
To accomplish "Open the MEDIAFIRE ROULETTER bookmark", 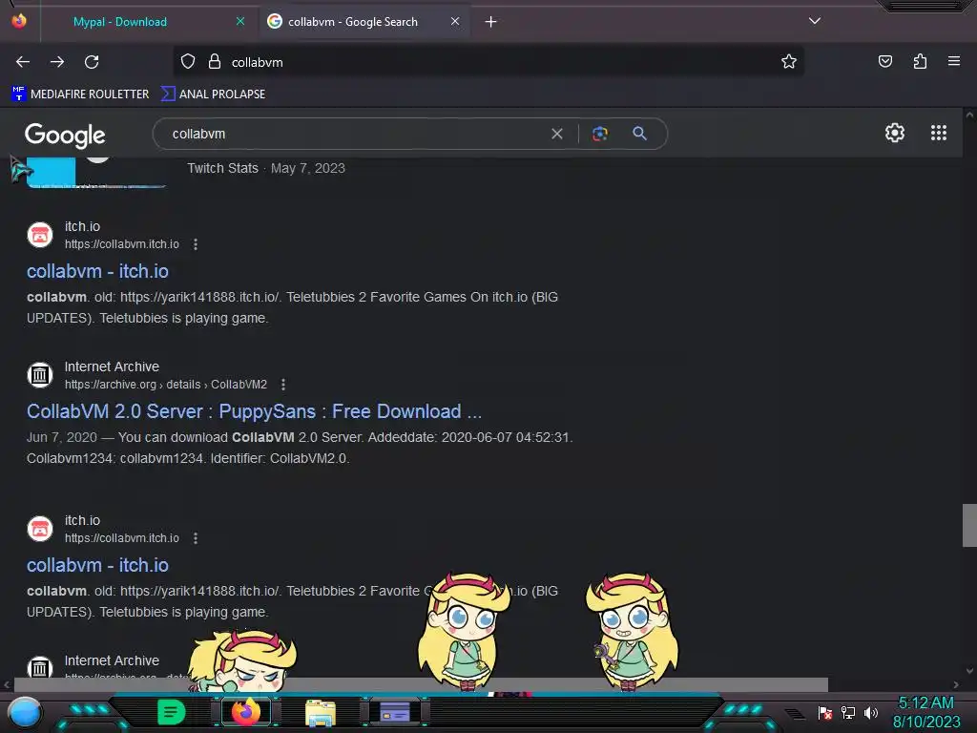I will tap(80, 94).
